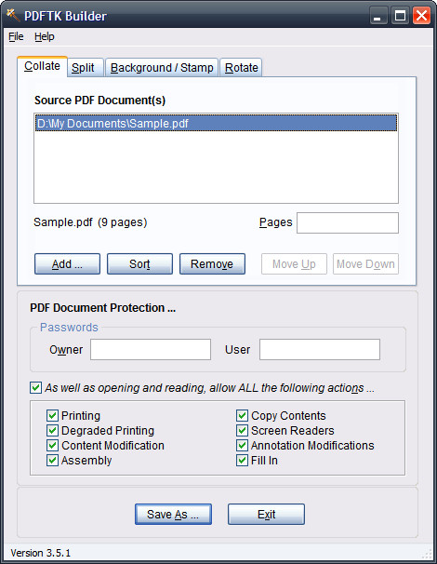Image resolution: width=437 pixels, height=564 pixels.
Task: Click the Save As ... button
Action: pos(173,515)
